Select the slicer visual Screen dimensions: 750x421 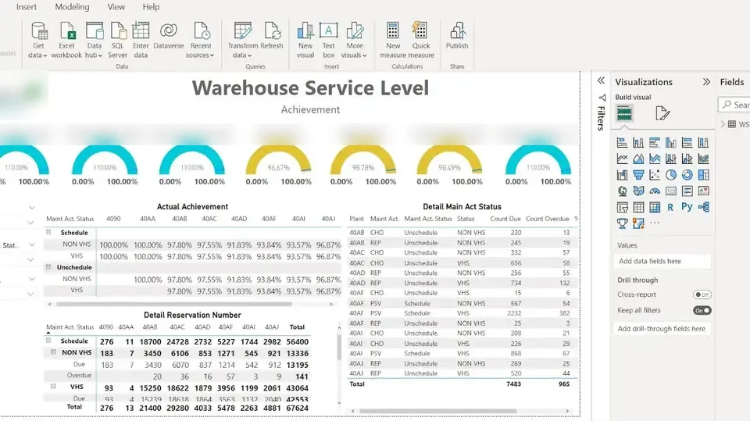point(622,208)
